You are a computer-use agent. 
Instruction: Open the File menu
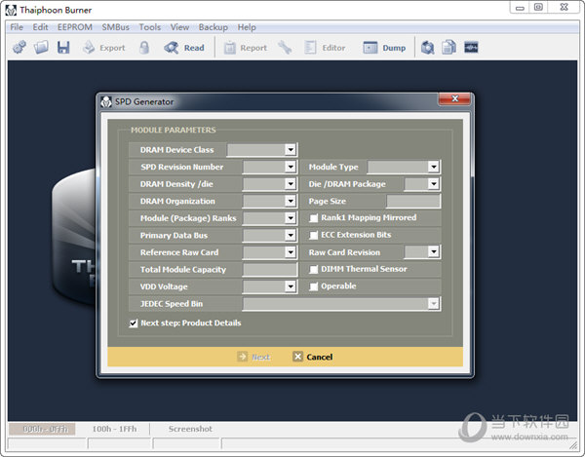[17, 27]
